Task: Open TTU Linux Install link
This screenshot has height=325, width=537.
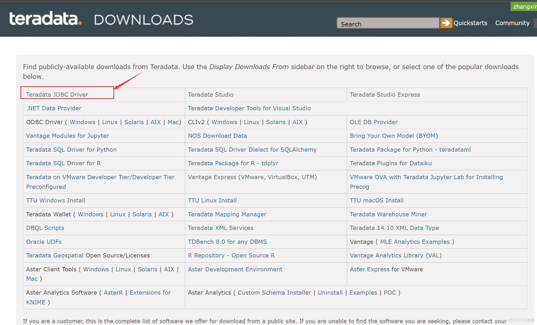Action: pyautogui.click(x=212, y=200)
